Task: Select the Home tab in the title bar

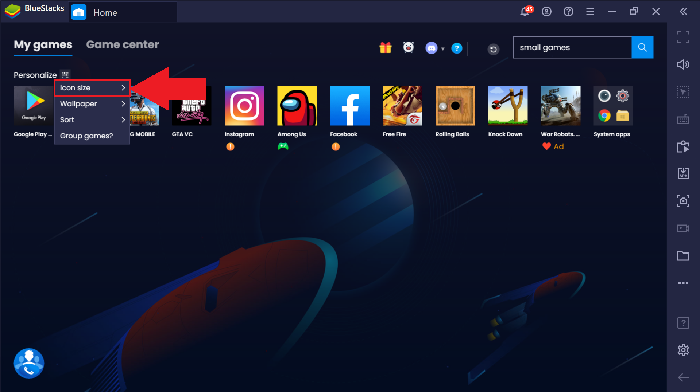Action: pyautogui.click(x=123, y=12)
